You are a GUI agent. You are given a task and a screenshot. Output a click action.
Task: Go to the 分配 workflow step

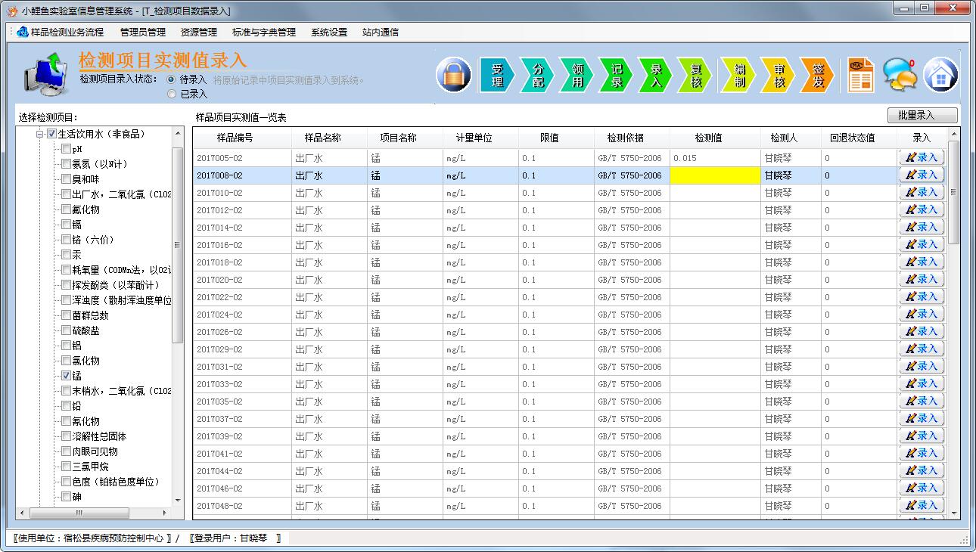click(x=537, y=75)
